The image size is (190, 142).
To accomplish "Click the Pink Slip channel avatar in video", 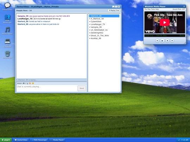I will click(150, 16).
